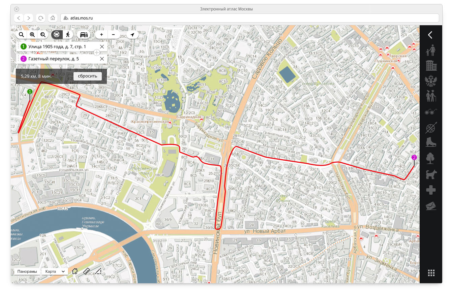Open the all categories grid menu
453x296 pixels.
431,273
